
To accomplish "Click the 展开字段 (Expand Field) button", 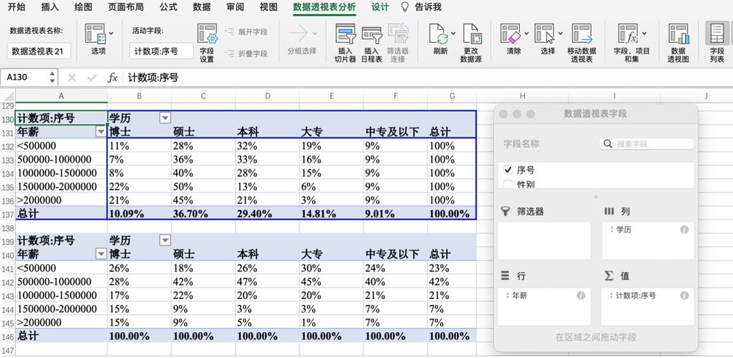I will [x=246, y=32].
